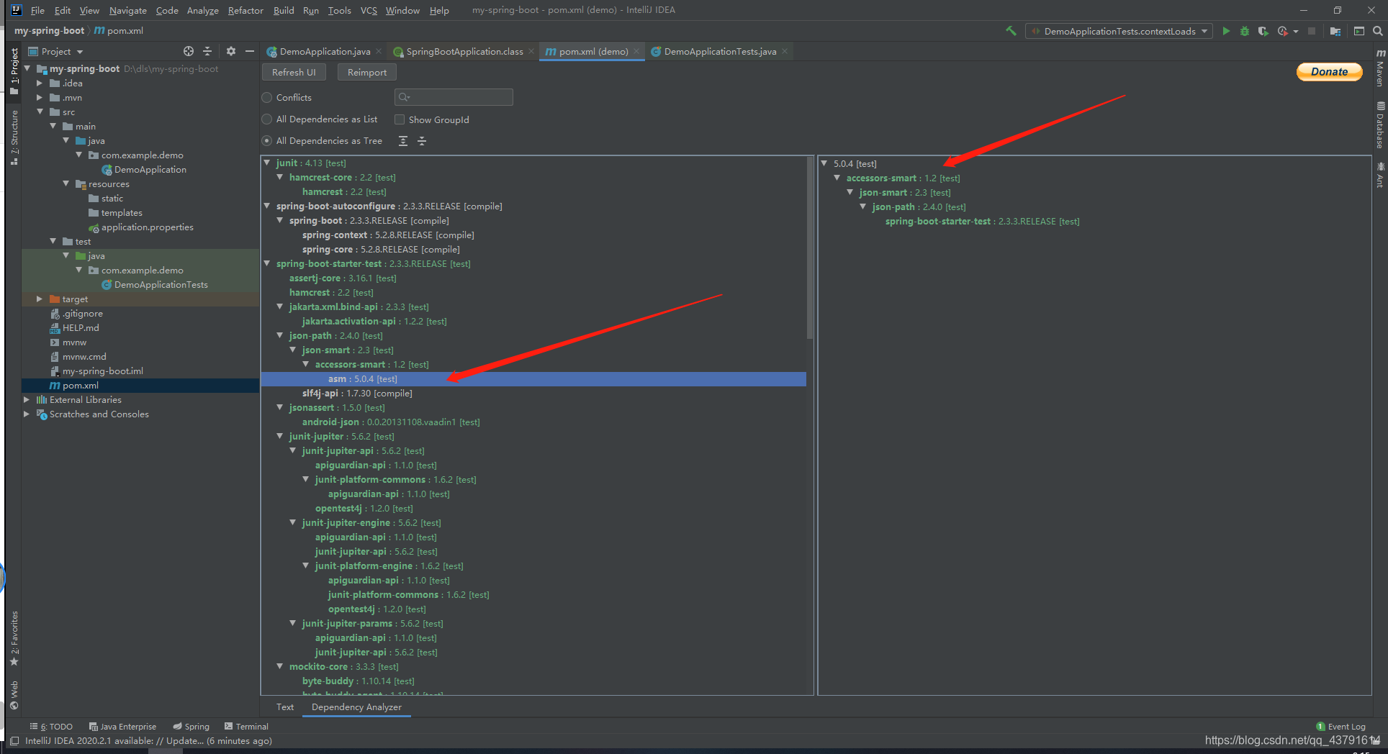Open the Terminal tool window button

(x=246, y=727)
